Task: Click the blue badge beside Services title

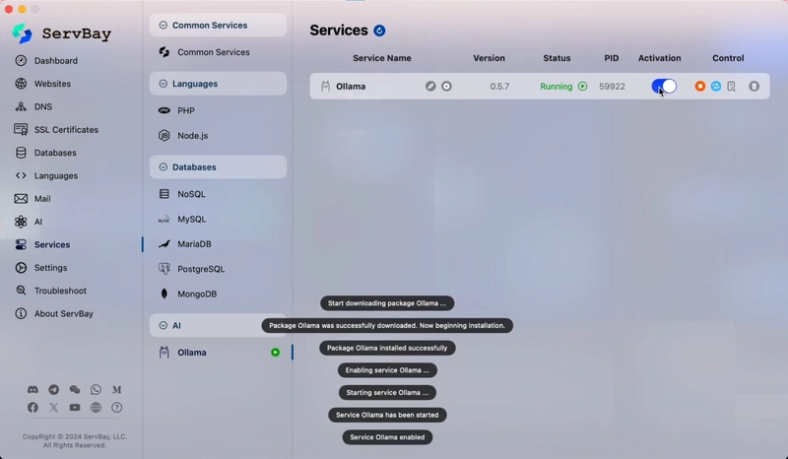Action: coord(379,31)
